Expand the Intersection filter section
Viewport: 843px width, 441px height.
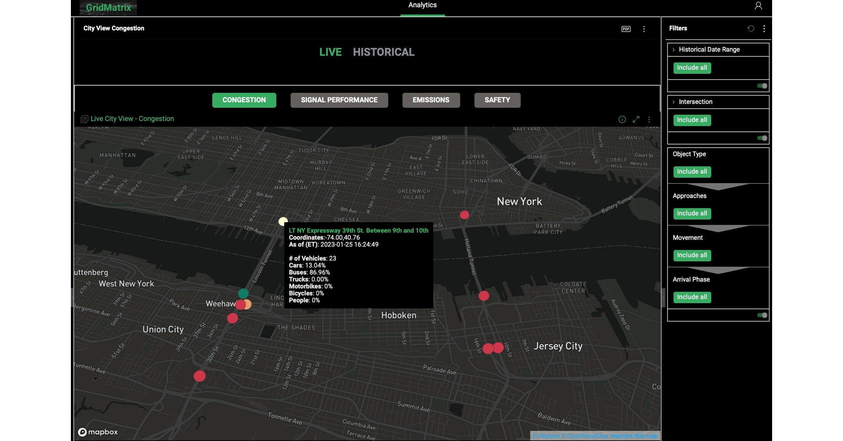click(x=674, y=102)
